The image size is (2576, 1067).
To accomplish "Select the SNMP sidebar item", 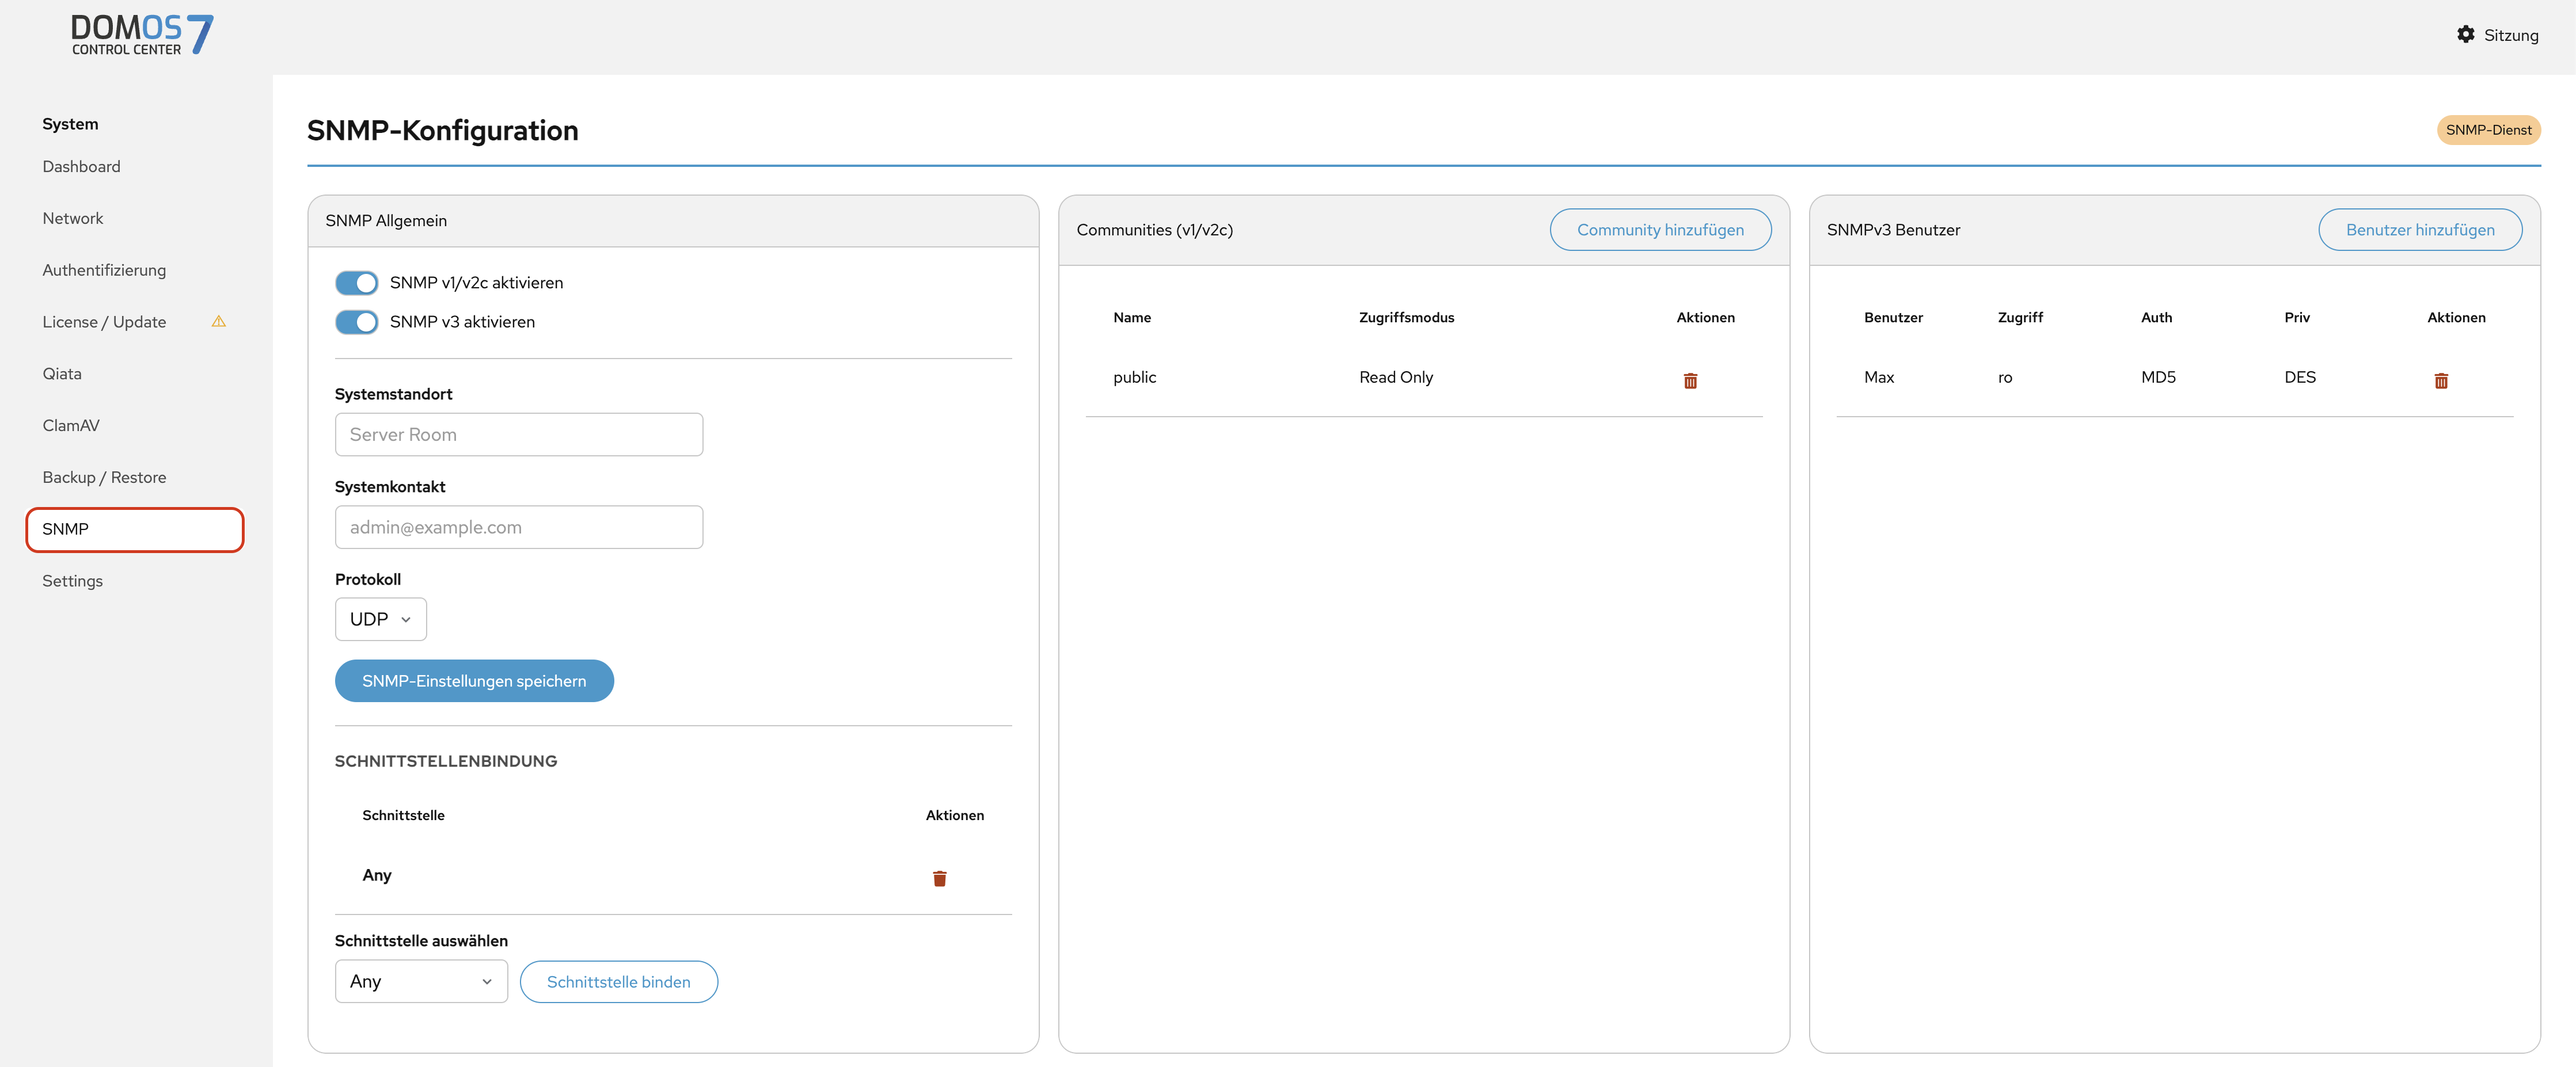I will (x=135, y=529).
